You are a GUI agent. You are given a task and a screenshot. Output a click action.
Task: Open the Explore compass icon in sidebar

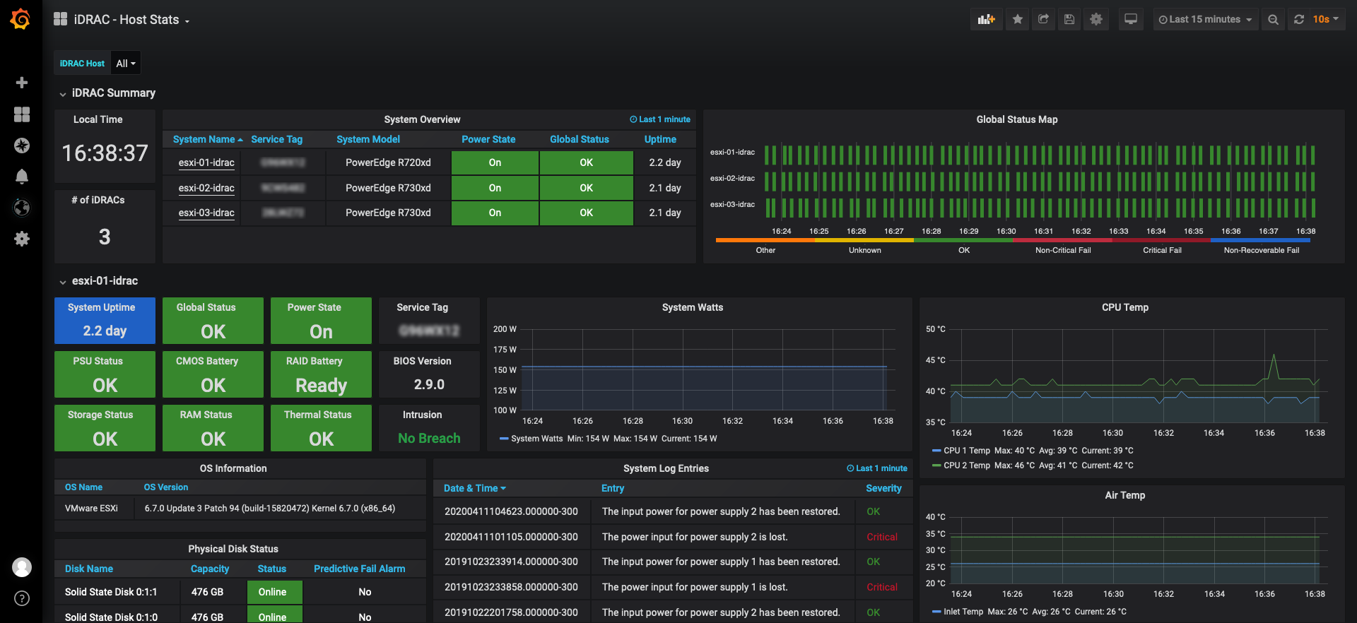(22, 146)
